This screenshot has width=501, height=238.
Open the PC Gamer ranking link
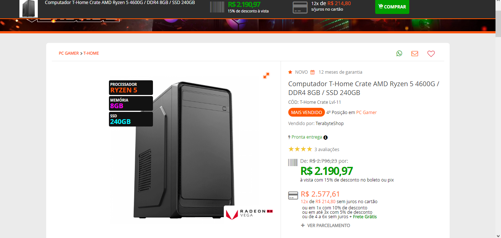pos(366,113)
